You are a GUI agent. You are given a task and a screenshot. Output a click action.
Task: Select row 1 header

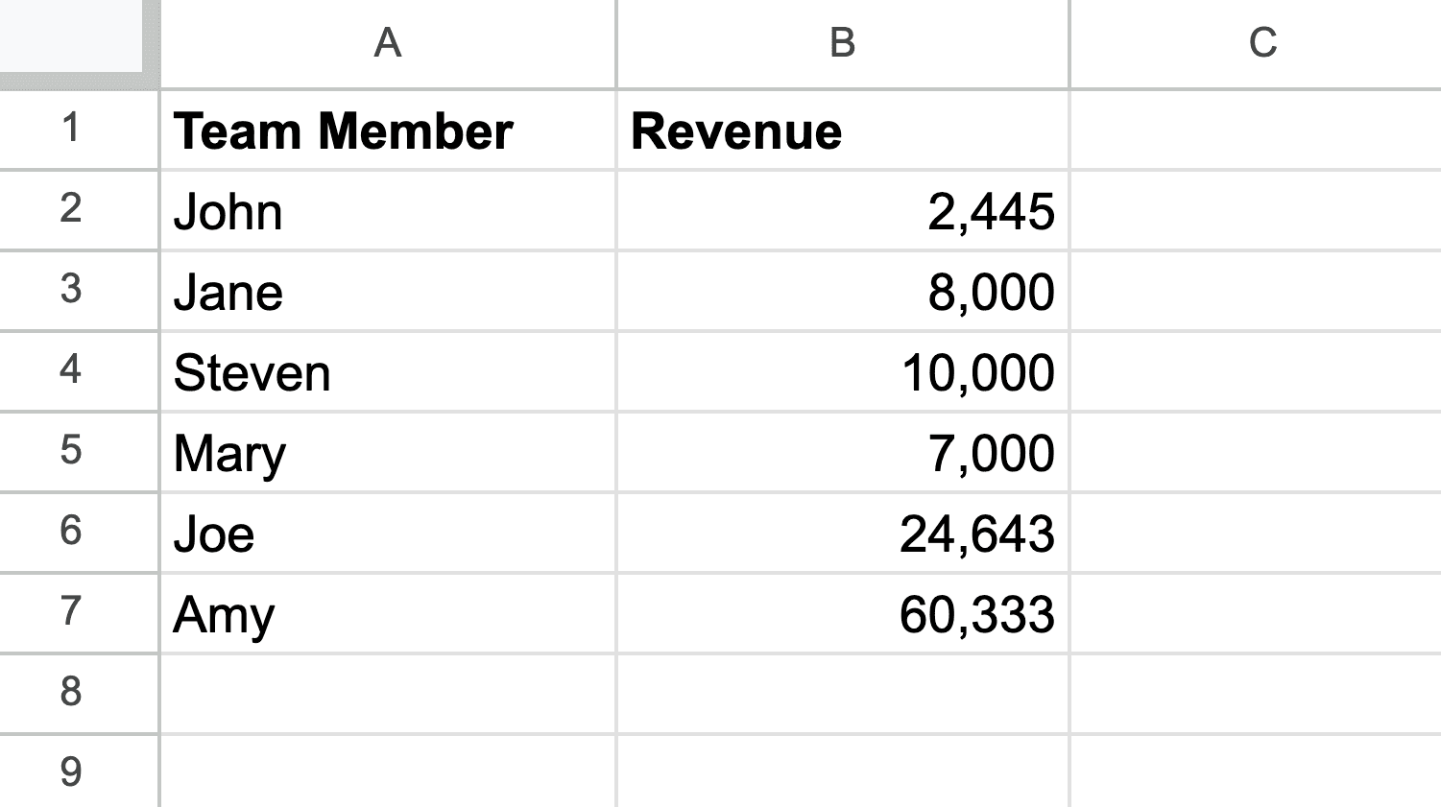[72, 130]
